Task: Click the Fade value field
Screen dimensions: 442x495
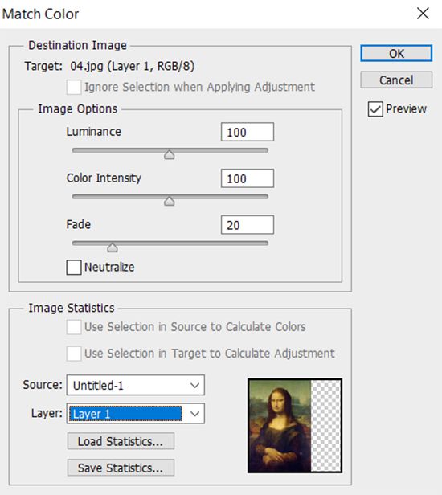Action: [248, 225]
